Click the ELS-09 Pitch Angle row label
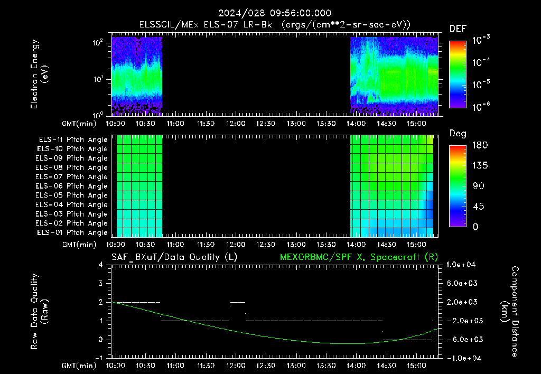This screenshot has width=541, height=374. 71,158
